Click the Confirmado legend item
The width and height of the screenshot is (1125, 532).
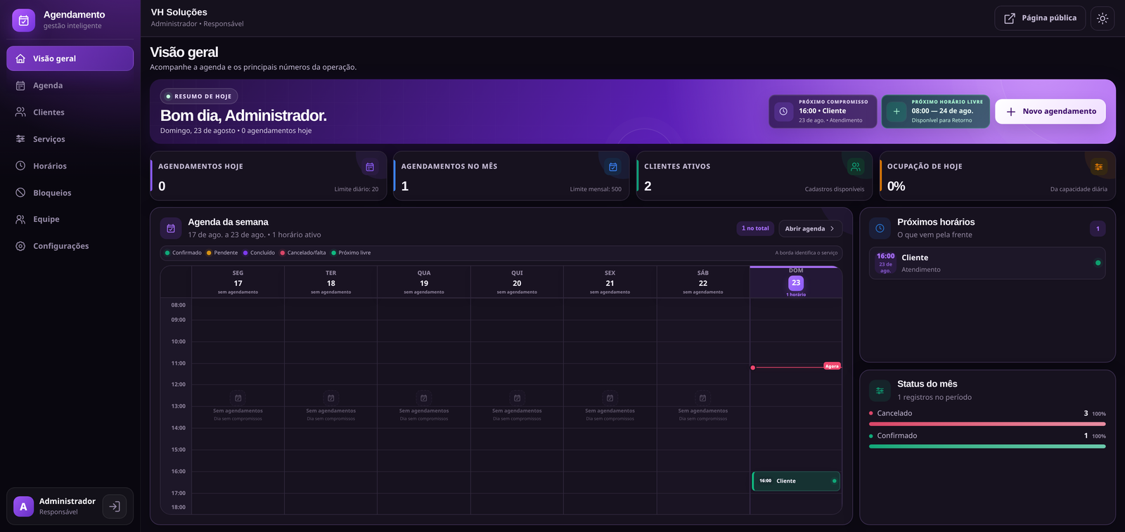point(183,253)
